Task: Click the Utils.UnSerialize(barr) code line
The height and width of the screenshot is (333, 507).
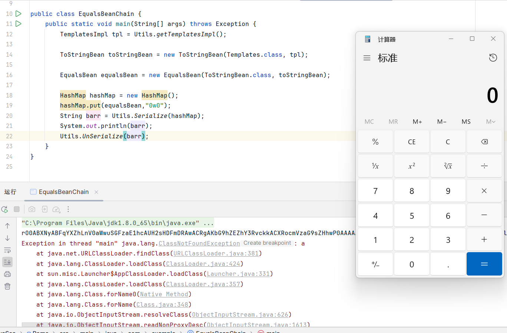Action: (x=104, y=136)
